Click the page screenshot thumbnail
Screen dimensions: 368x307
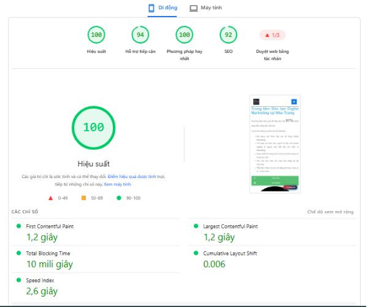click(x=275, y=144)
